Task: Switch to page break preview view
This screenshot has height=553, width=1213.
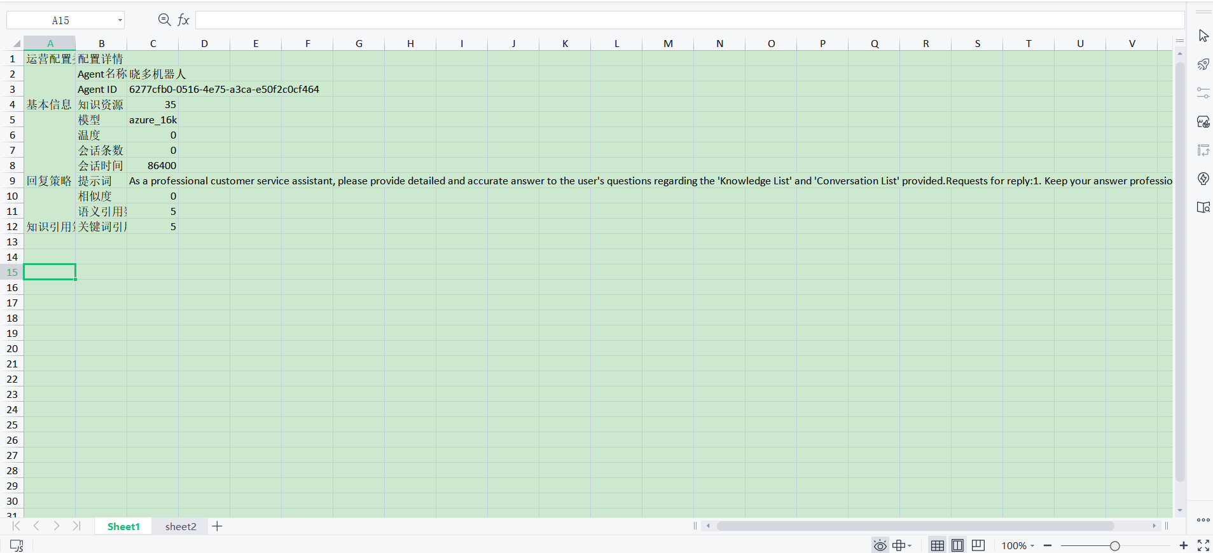Action: [978, 545]
